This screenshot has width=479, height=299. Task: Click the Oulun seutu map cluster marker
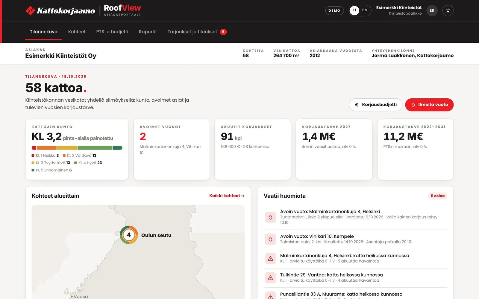[x=129, y=235]
